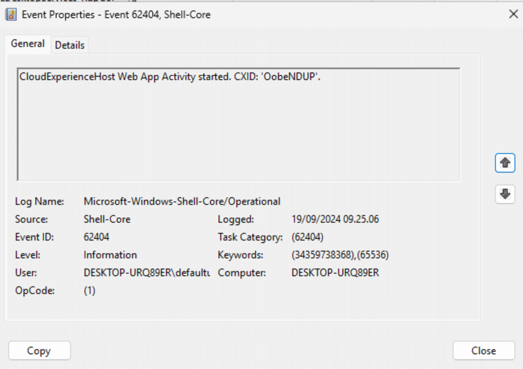Click the Task Category value (62404)

tap(308, 237)
